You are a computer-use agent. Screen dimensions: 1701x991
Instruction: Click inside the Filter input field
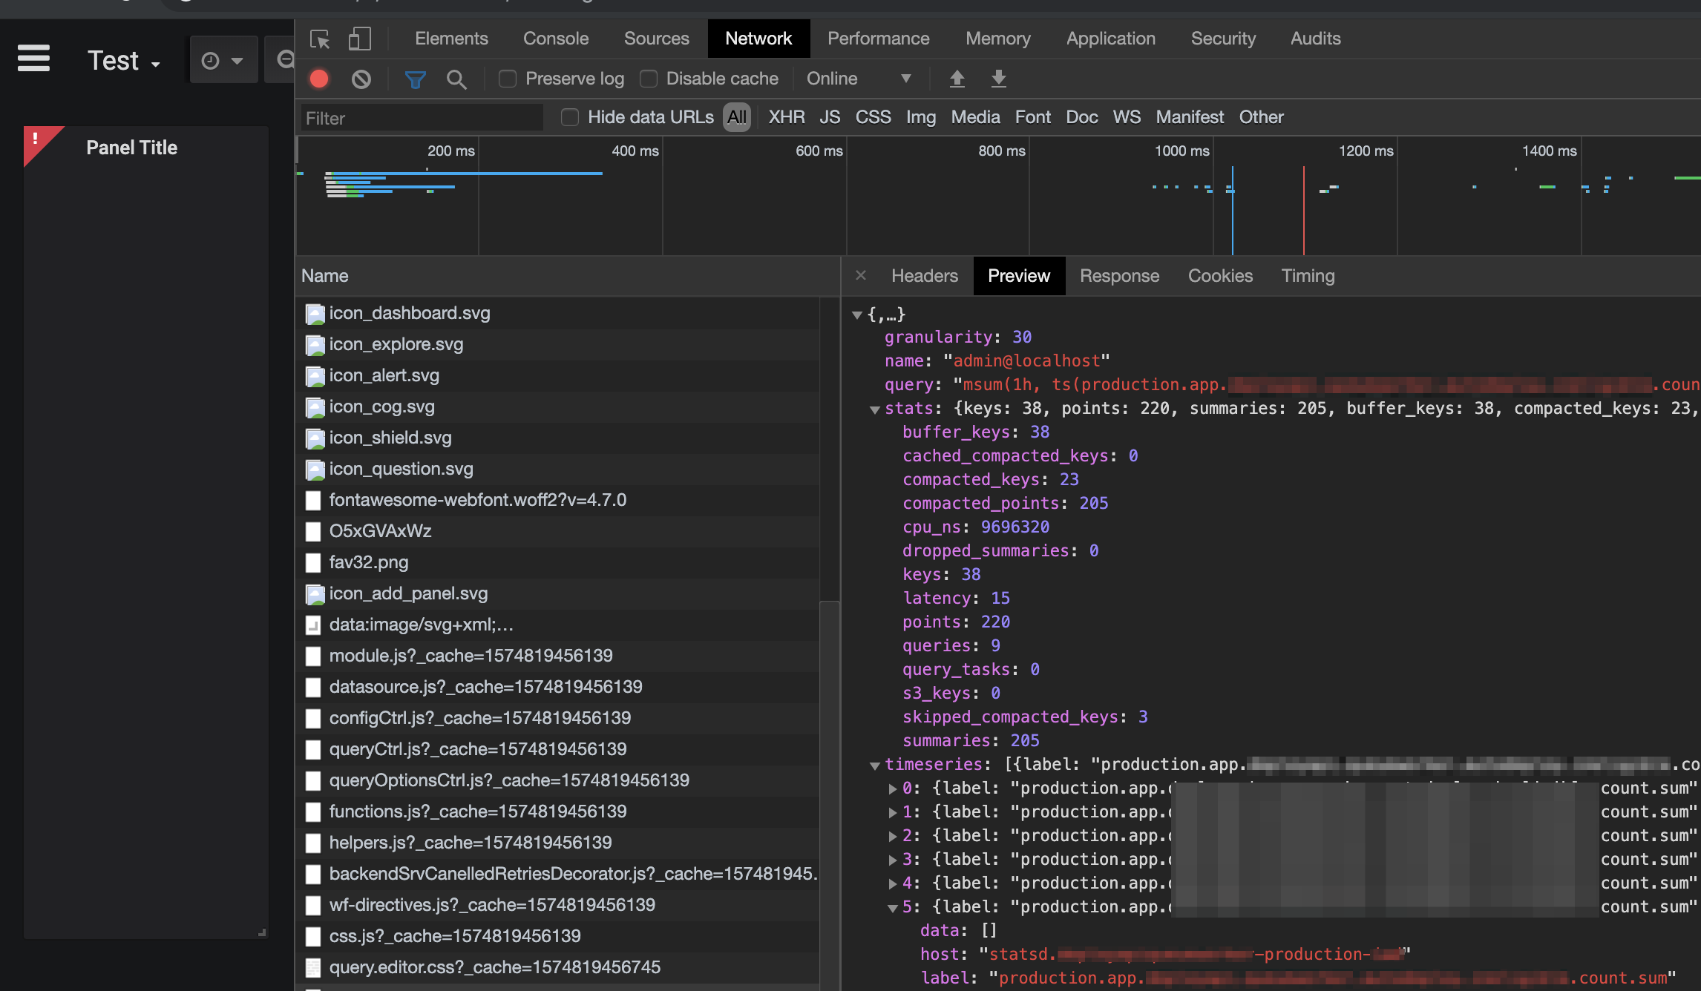coord(419,117)
